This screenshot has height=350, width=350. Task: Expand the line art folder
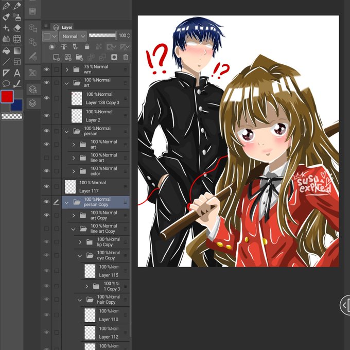[74, 158]
